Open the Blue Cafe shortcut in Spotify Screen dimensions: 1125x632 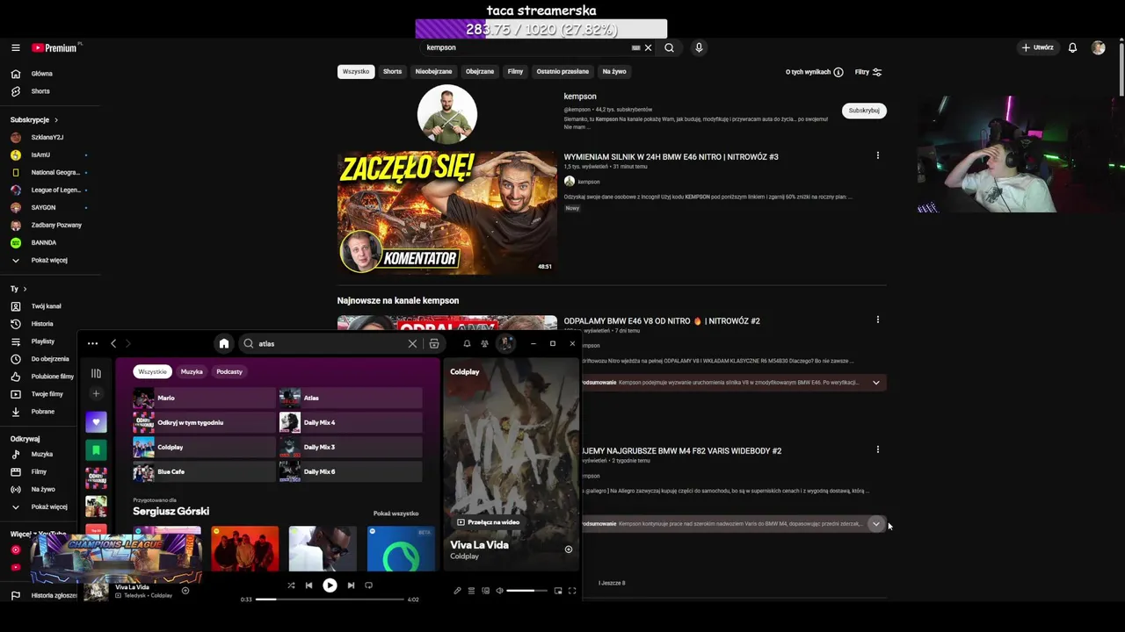click(x=203, y=472)
